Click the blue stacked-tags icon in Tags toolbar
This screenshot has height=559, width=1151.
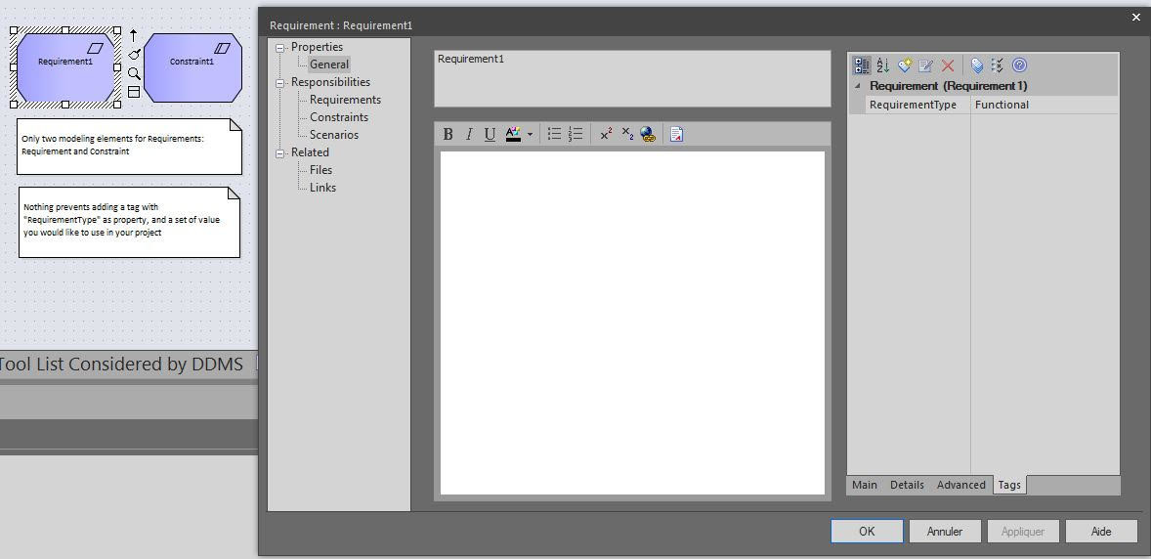click(976, 65)
